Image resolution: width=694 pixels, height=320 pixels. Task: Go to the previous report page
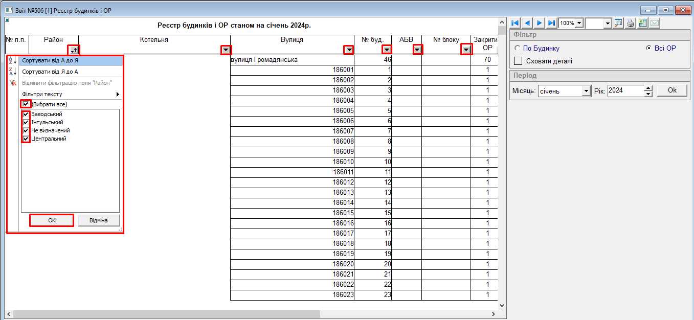point(527,23)
